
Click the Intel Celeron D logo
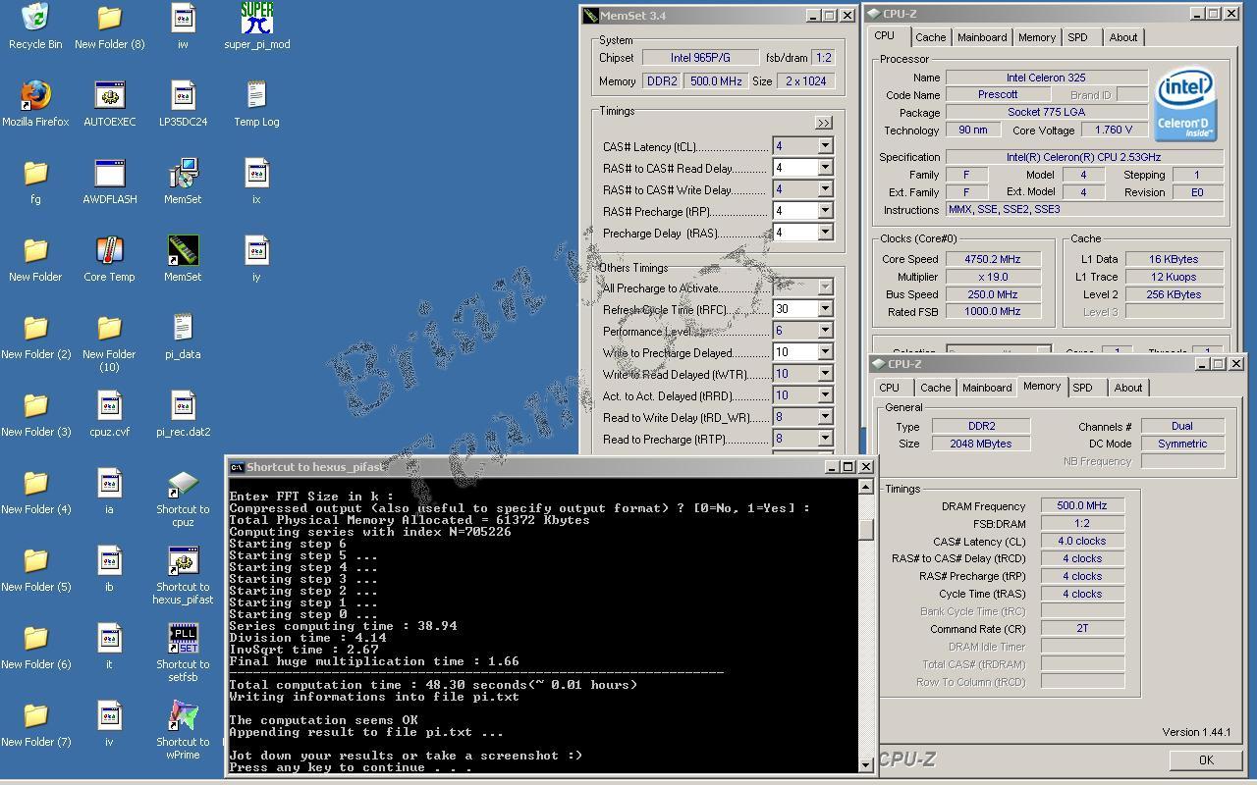pos(1186,105)
